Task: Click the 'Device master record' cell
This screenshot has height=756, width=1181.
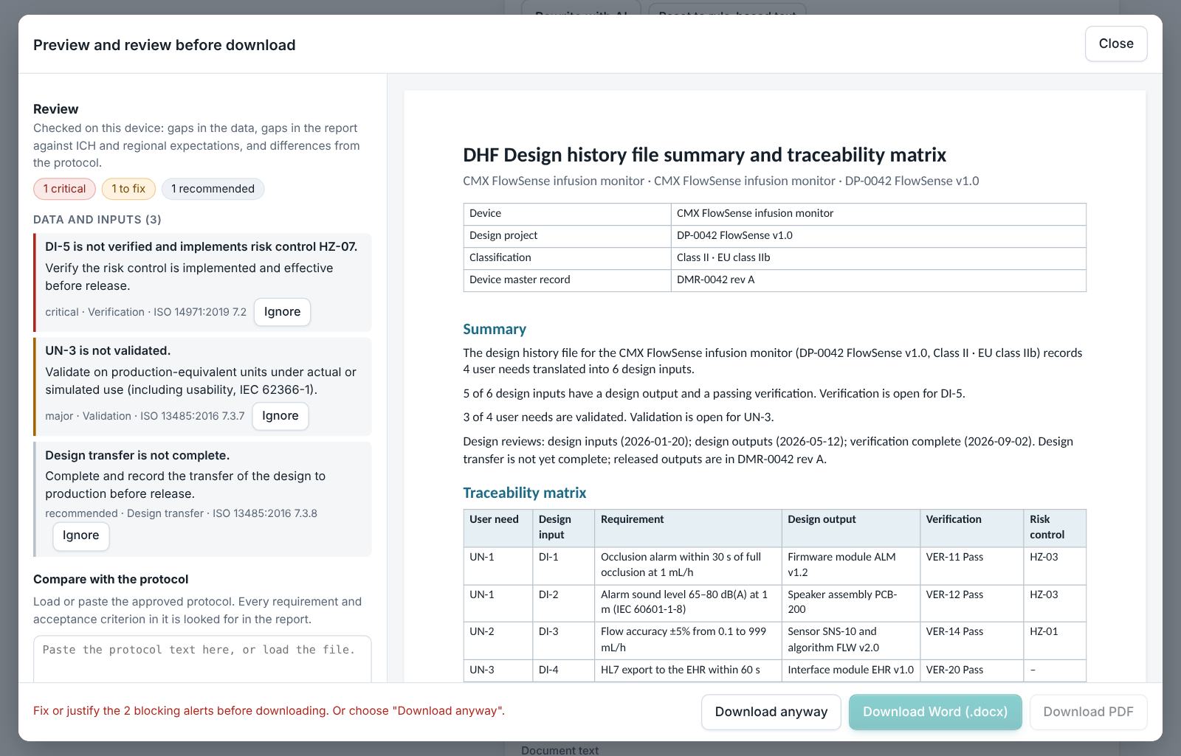Action: (x=567, y=280)
